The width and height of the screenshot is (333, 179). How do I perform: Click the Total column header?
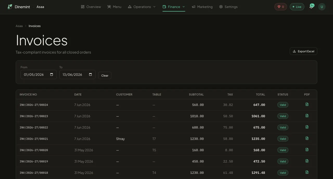pyautogui.click(x=260, y=95)
